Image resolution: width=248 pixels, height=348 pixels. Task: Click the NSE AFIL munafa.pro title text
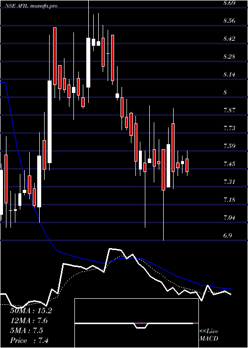31,6
